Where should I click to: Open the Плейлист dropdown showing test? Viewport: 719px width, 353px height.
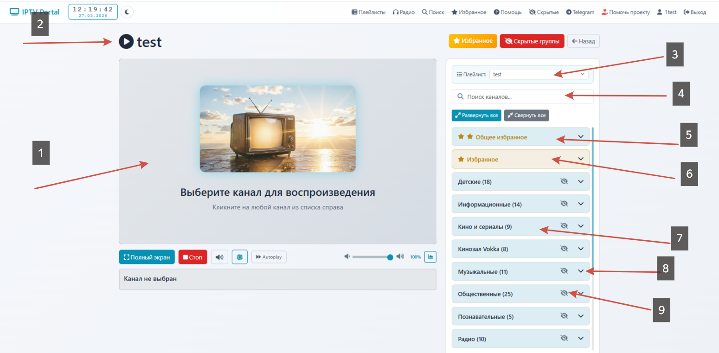[539, 74]
